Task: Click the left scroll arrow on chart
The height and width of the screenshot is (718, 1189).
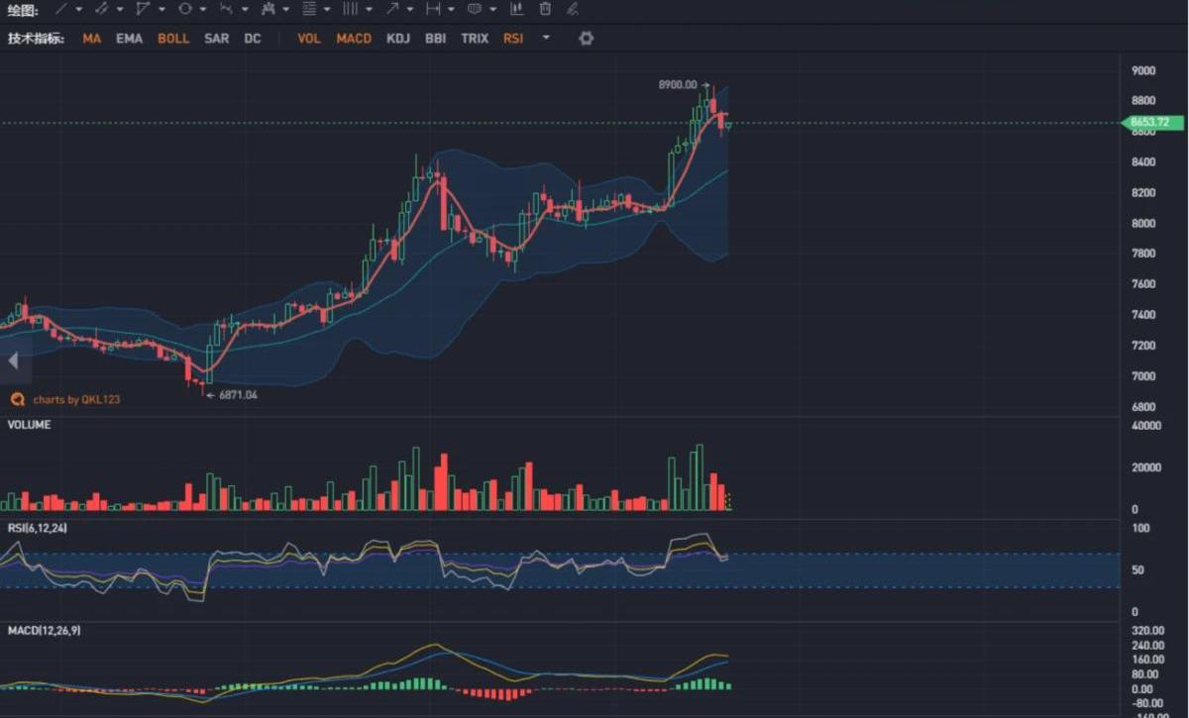Action: [x=13, y=361]
